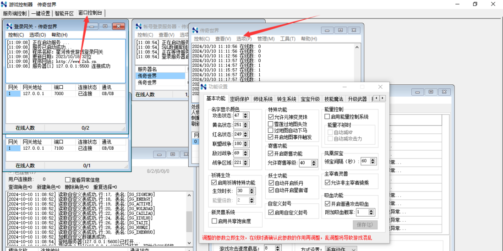Viewport: 503px width, 251px height.
Task: Close the 功能设置 dialog
Action: [380, 87]
